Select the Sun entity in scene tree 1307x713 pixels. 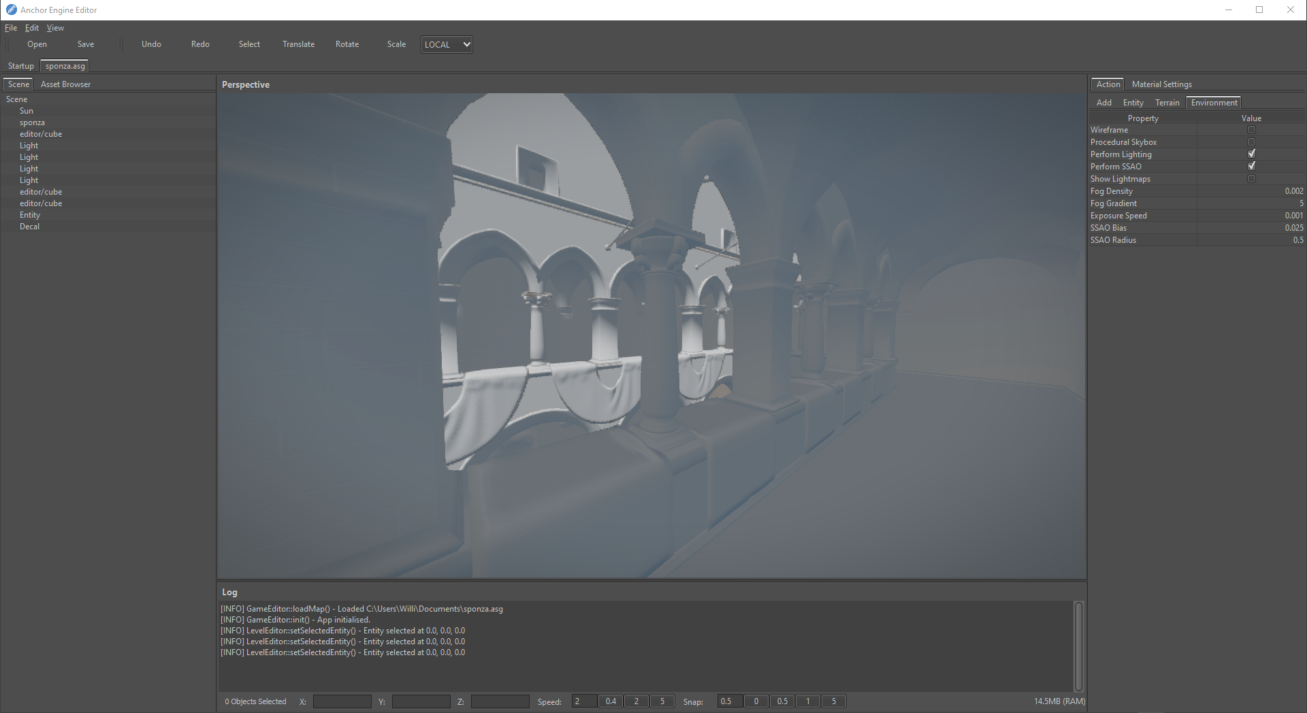point(27,111)
